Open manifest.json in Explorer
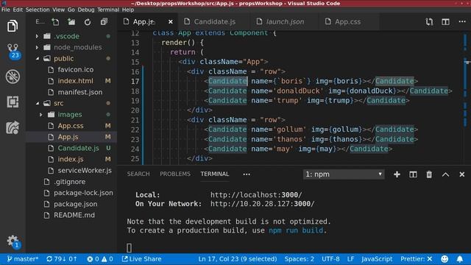 80,92
